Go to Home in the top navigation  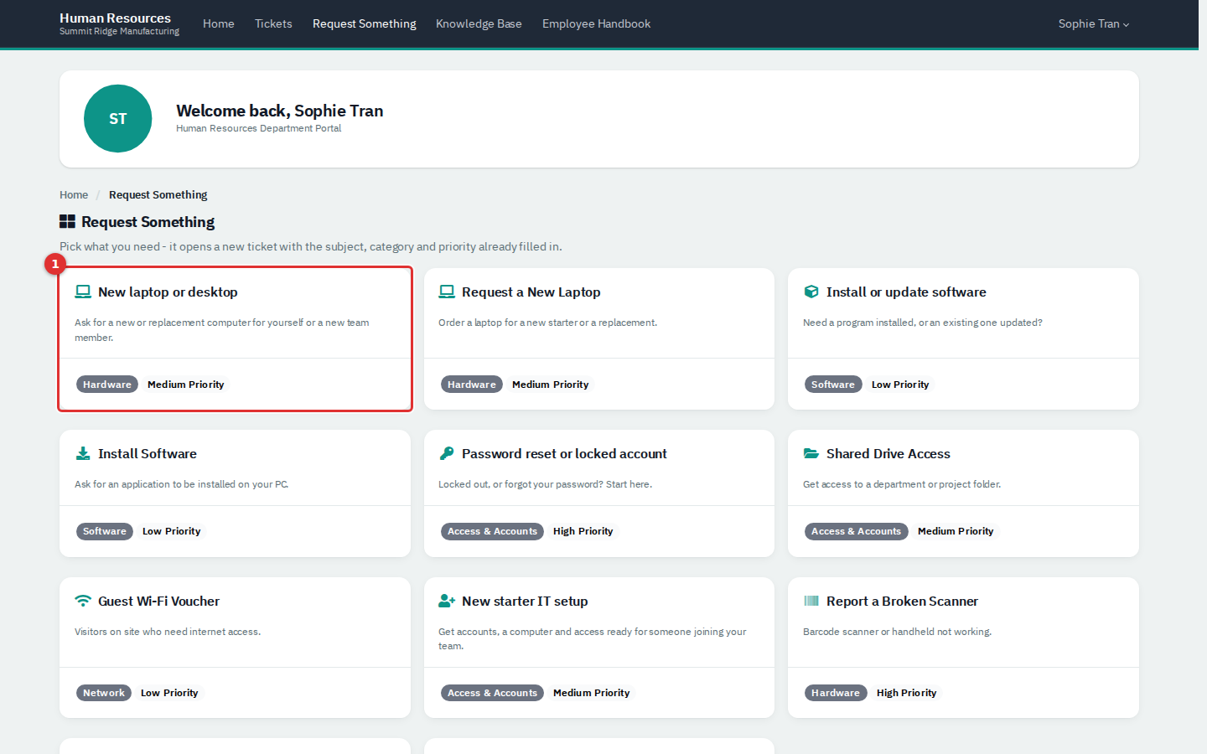tap(219, 23)
